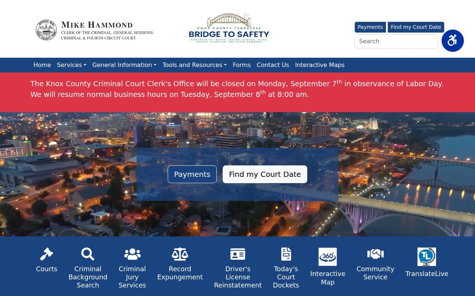Click Today's Court Dockets text label
475x296 pixels.
[x=286, y=277]
